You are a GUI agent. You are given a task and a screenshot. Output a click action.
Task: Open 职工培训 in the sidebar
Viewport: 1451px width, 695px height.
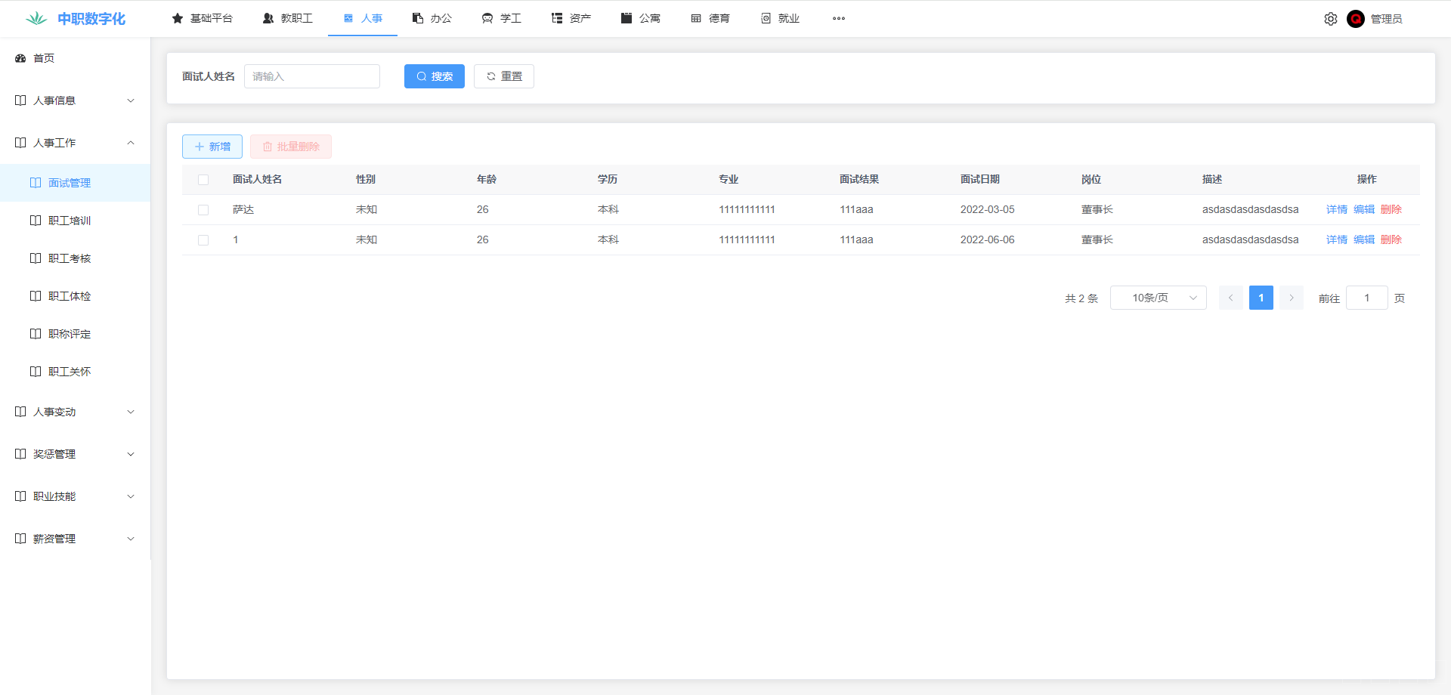point(70,221)
